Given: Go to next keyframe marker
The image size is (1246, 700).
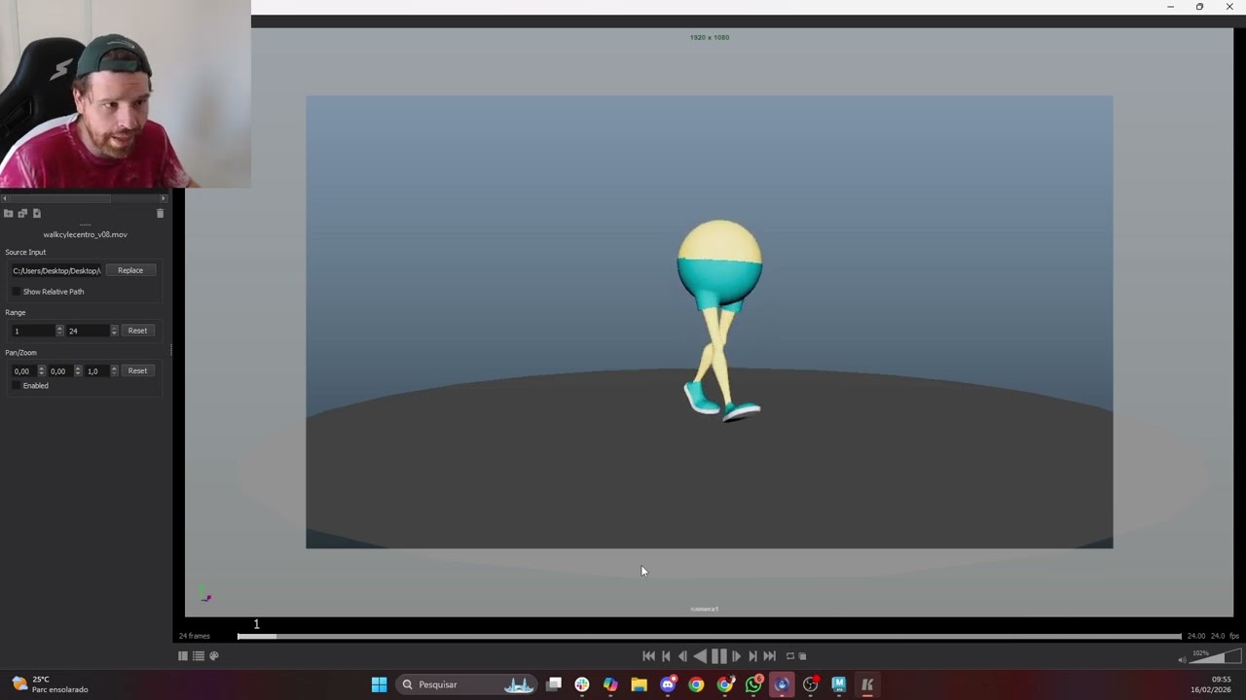Looking at the screenshot, I should click(x=752, y=656).
